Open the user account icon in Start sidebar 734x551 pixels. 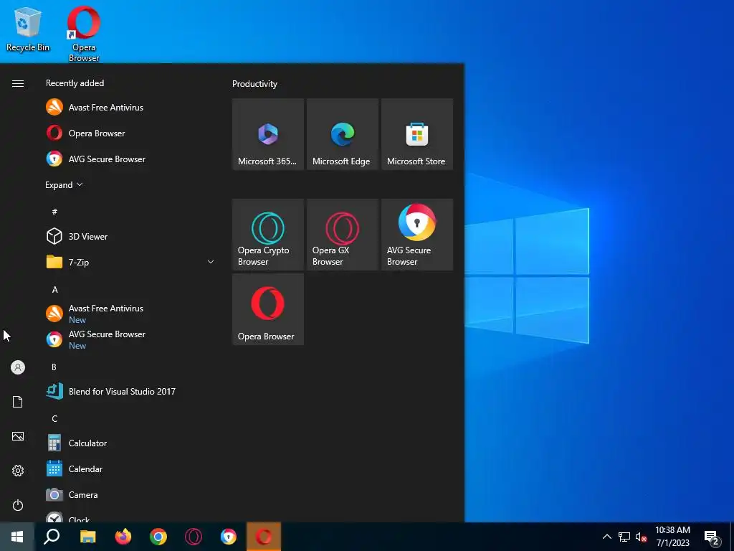pos(18,367)
